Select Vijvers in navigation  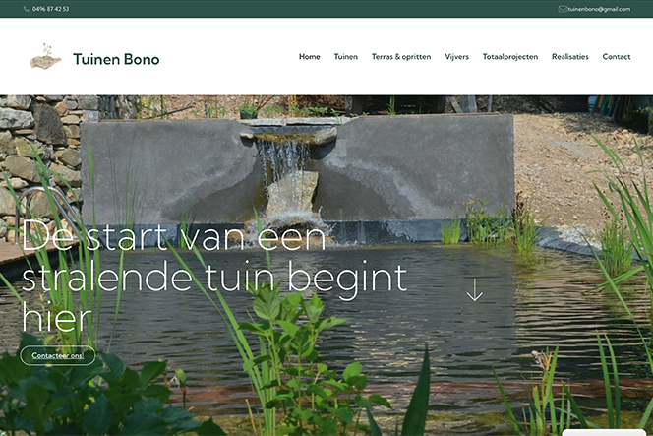coord(456,57)
